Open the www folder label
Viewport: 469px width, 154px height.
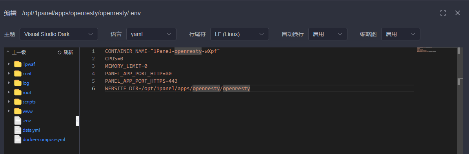tap(27, 111)
